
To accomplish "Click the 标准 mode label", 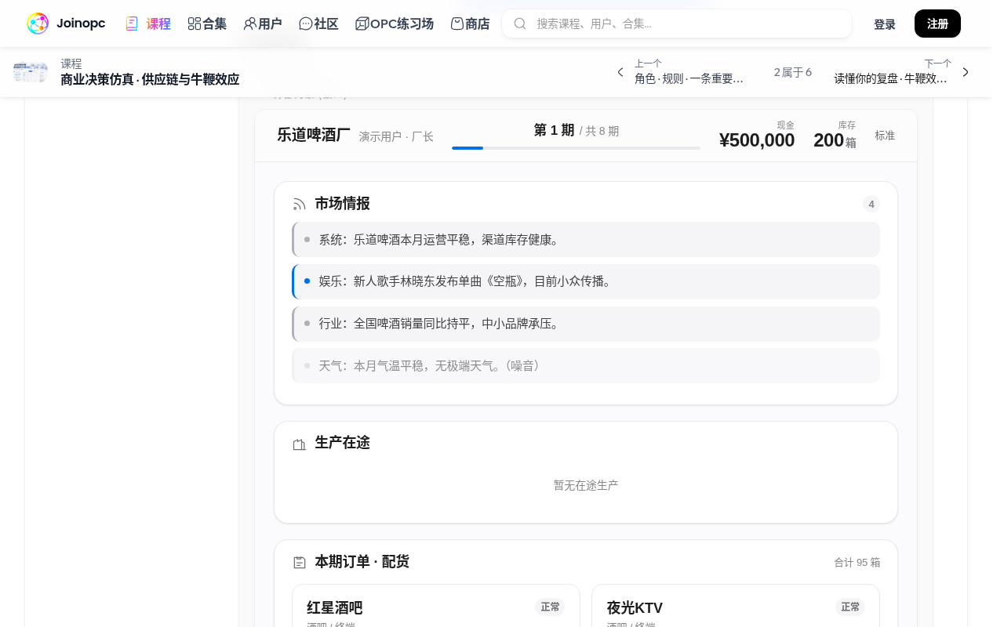I will click(x=885, y=136).
